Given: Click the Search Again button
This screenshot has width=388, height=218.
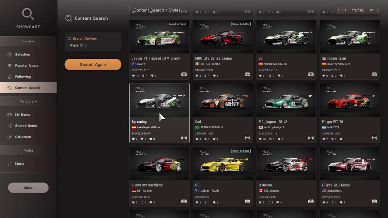Looking at the screenshot, I should [x=93, y=64].
